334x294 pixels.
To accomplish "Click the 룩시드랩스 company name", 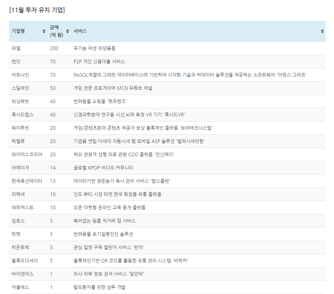I will tap(23, 115).
